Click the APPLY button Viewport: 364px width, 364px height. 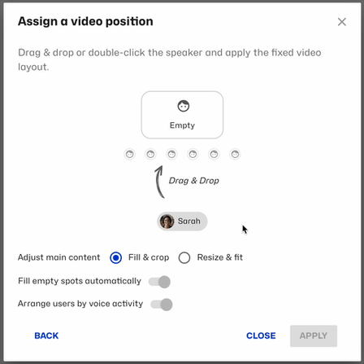point(314,335)
